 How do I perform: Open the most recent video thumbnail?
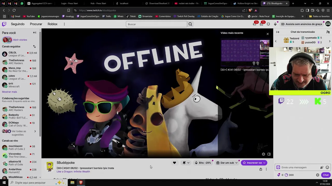pyautogui.click(x=245, y=53)
